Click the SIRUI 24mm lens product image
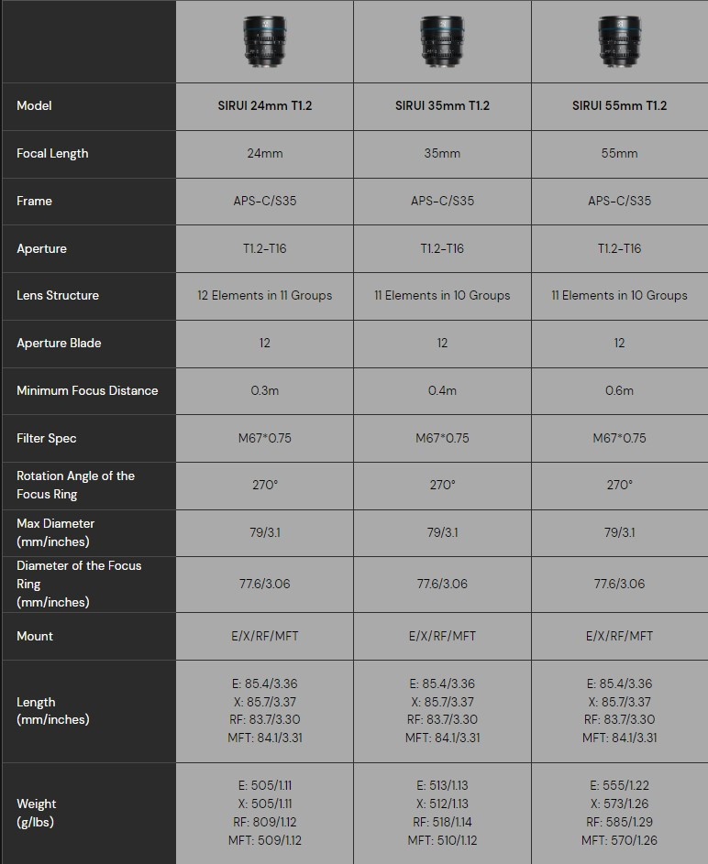 coord(264,41)
